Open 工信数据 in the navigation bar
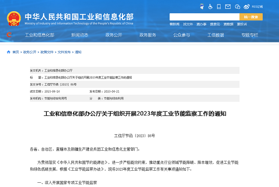279x187 pixels. pos(215,35)
